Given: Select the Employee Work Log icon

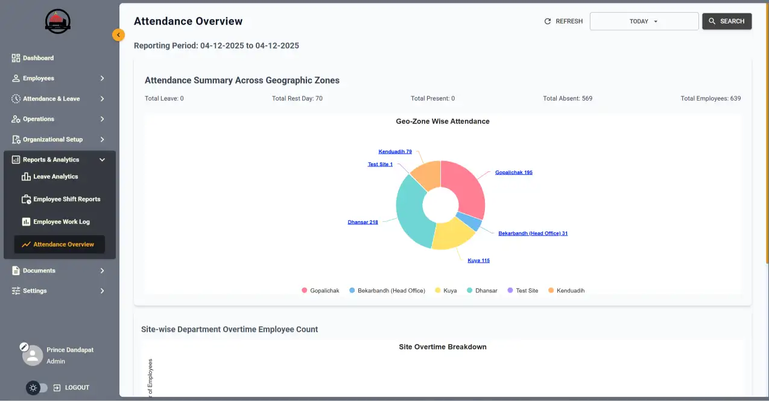Looking at the screenshot, I should point(27,221).
